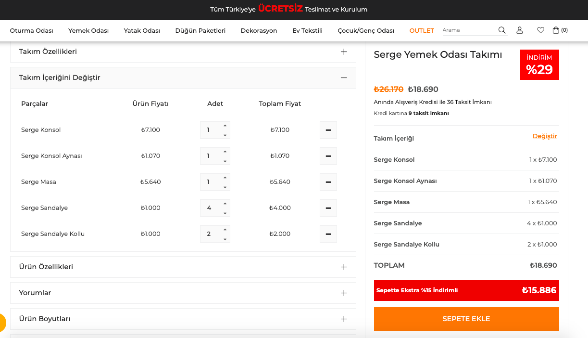Click the Toplam Fiyat ₺2.000 cell
The width and height of the screenshot is (588, 338).
[280, 234]
